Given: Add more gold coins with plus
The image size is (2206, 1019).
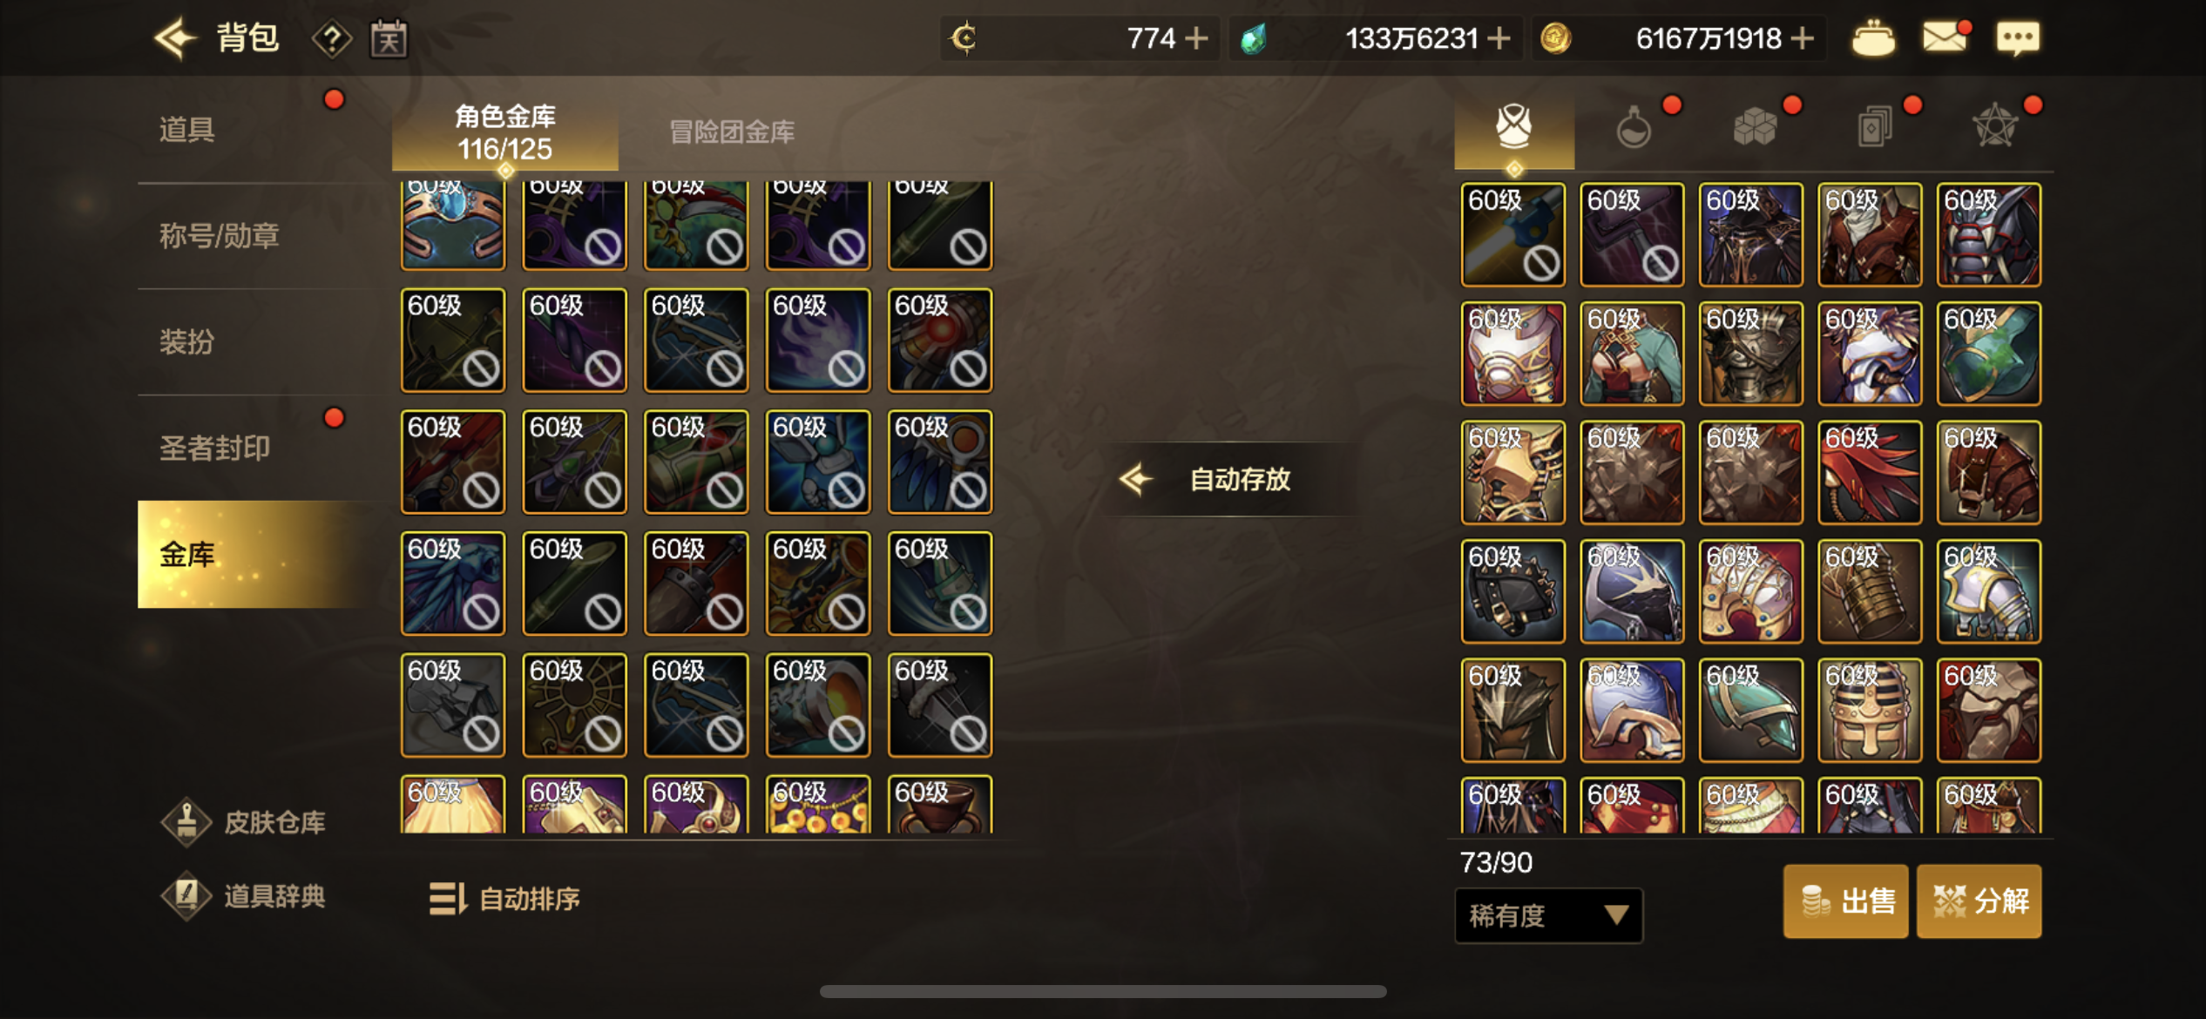Looking at the screenshot, I should point(1802,38).
